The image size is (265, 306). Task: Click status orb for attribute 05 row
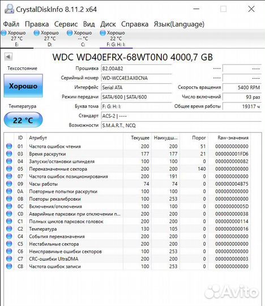click(9, 169)
